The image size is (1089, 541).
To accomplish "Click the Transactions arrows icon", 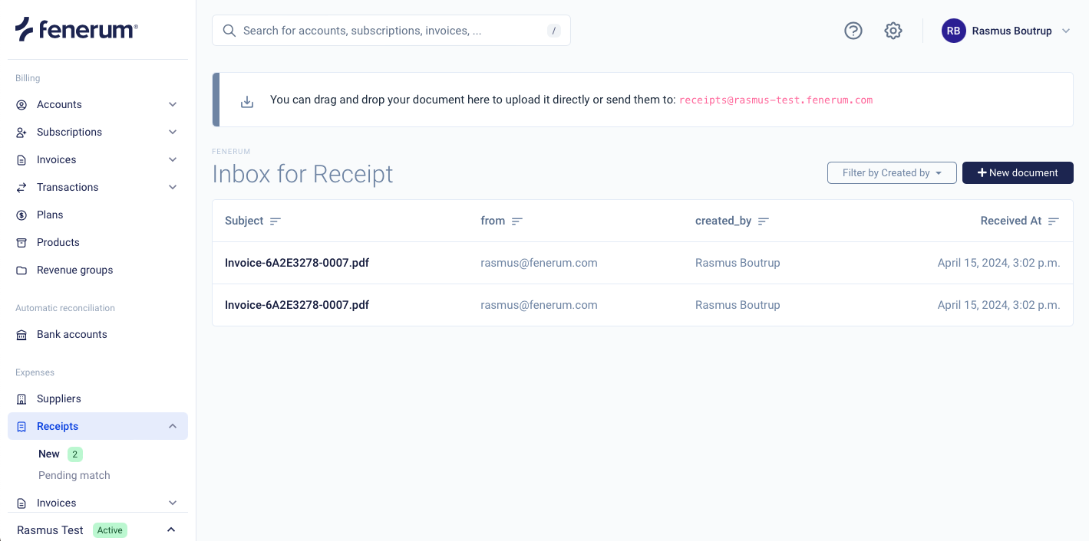I will click(21, 187).
